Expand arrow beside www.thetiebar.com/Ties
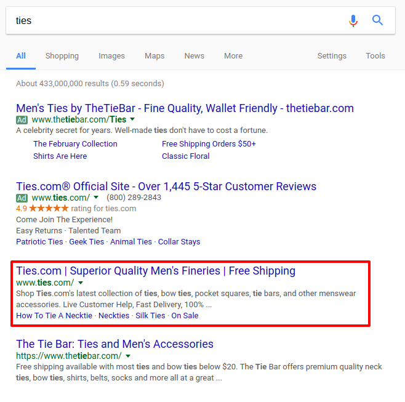The height and width of the screenshot is (402, 405). 132,119
